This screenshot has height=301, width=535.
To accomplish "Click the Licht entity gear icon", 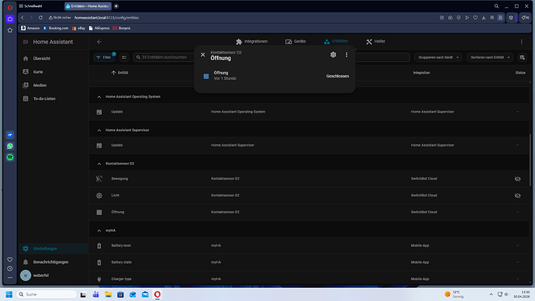I will click(x=99, y=195).
